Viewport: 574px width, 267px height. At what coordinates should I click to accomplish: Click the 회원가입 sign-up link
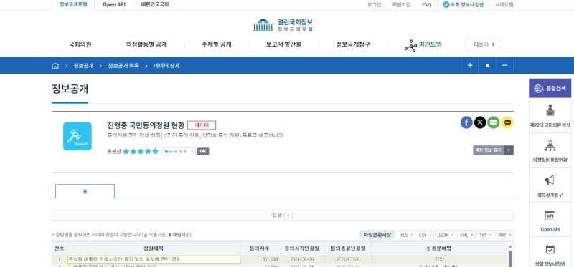(x=401, y=5)
